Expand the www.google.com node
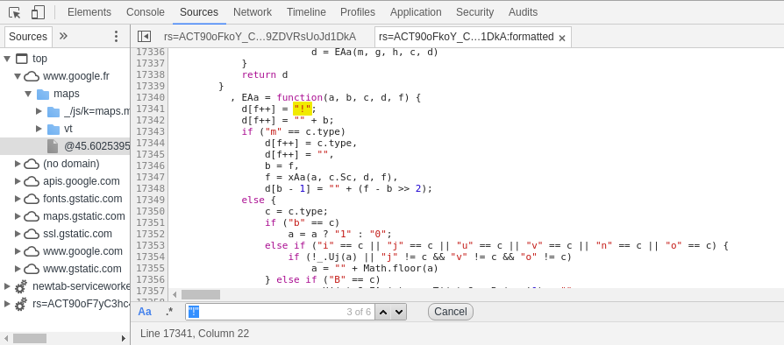Screen dimensions: 784x345 tap(18, 250)
